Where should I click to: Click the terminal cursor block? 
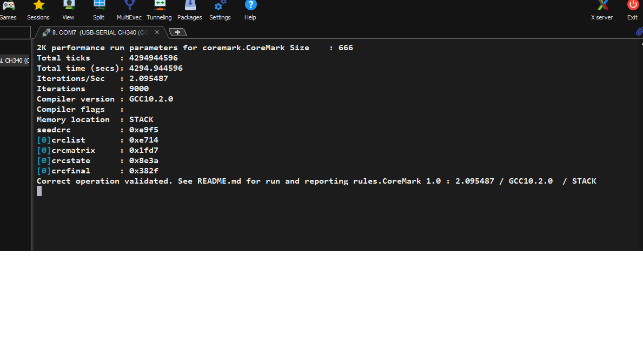coord(39,191)
